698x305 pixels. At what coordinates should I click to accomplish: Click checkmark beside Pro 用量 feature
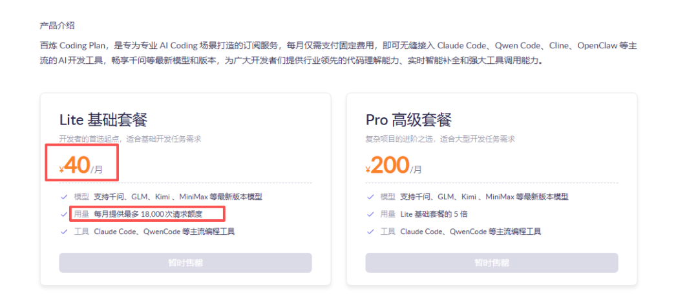click(x=370, y=214)
